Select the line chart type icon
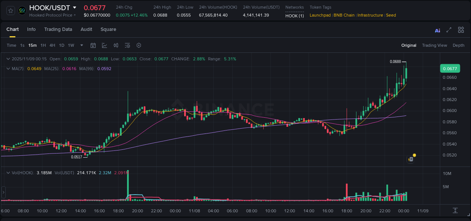471x221 pixels. click(104, 45)
